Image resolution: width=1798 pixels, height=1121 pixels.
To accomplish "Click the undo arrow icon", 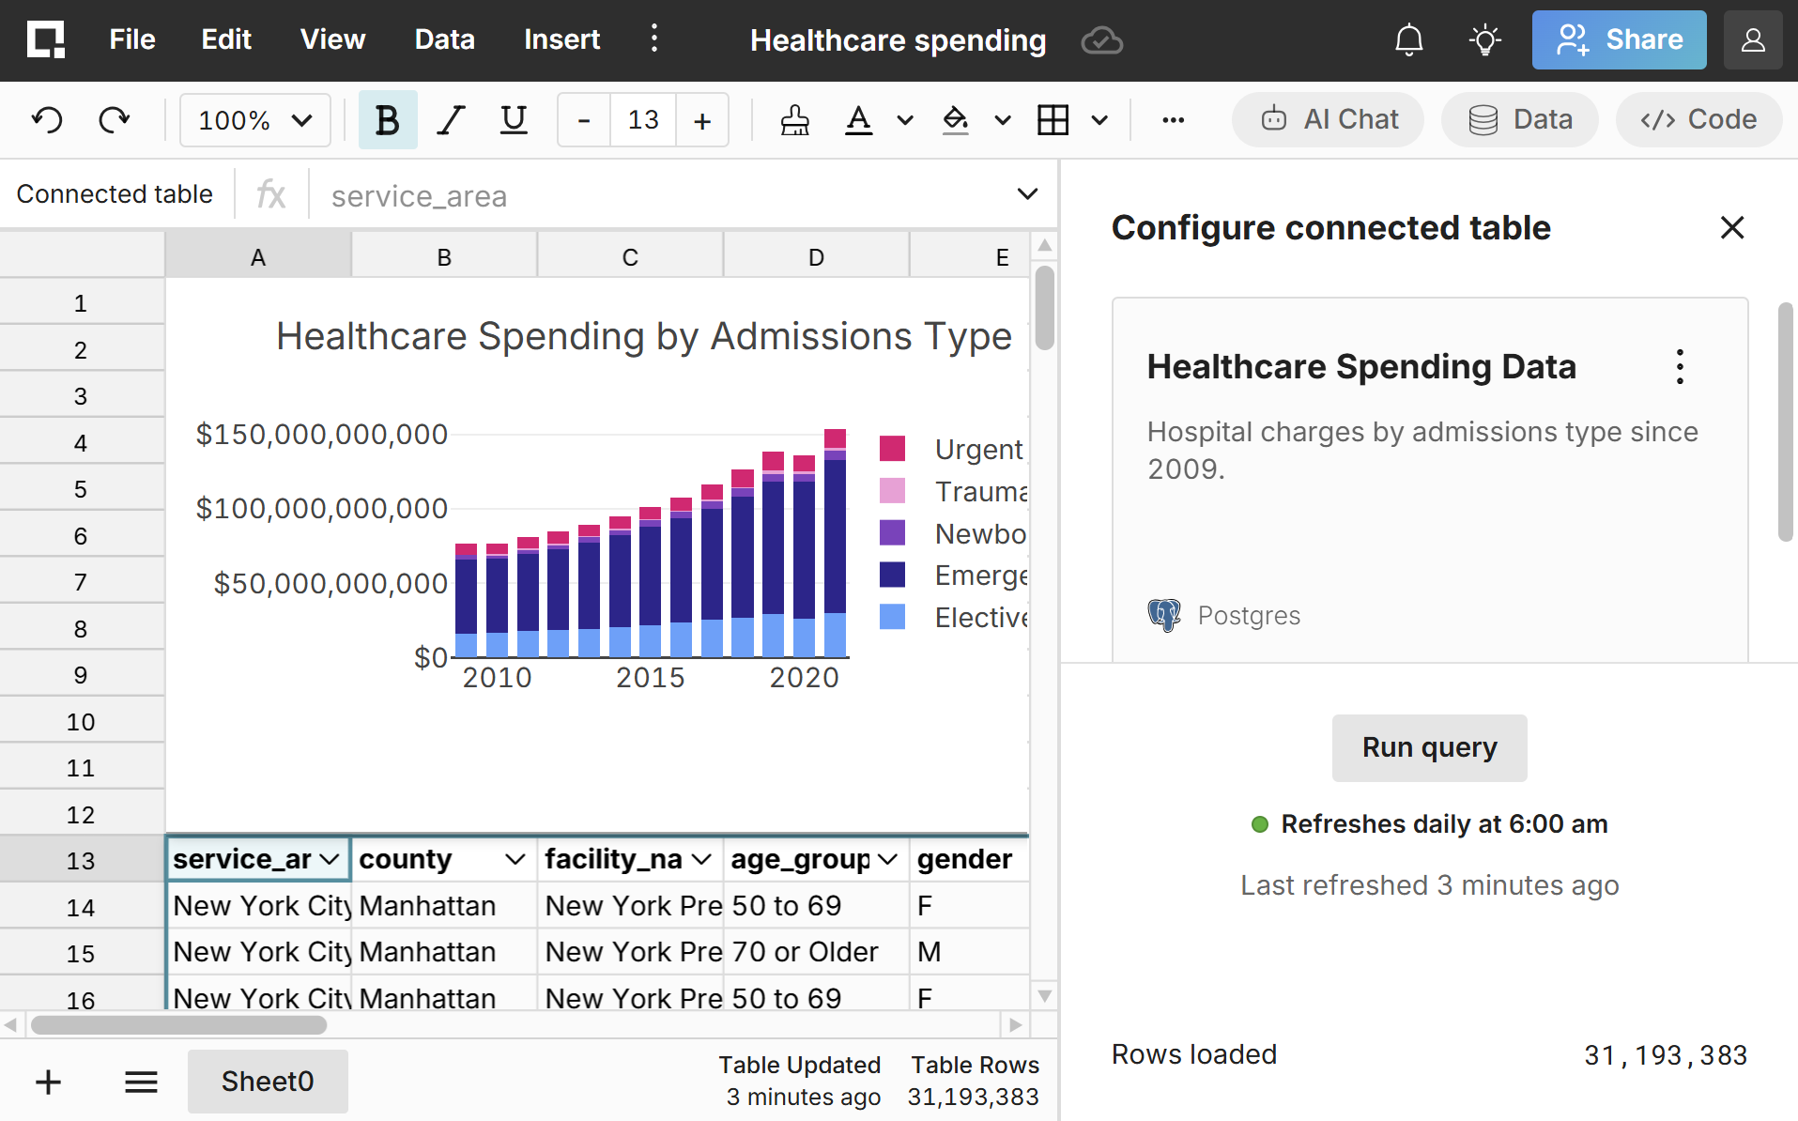I will [47, 120].
